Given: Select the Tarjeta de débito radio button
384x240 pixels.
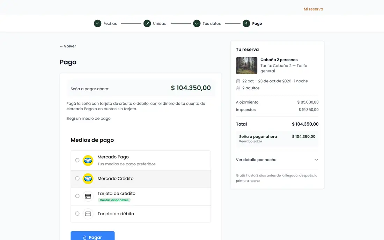Looking at the screenshot, I should click(77, 213).
